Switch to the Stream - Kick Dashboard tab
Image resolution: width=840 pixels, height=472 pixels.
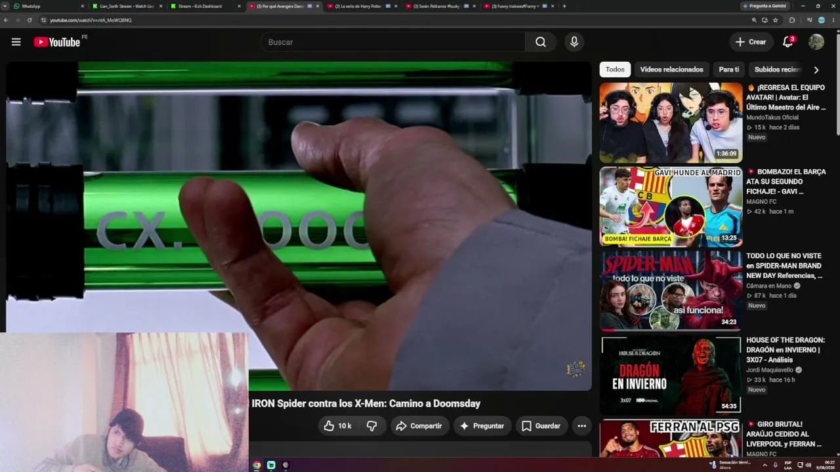(x=205, y=6)
